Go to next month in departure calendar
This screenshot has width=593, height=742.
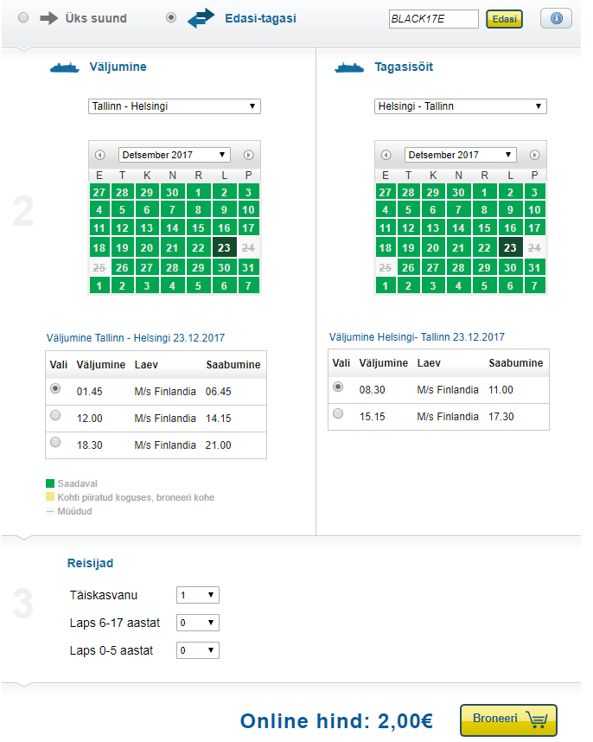point(249,155)
